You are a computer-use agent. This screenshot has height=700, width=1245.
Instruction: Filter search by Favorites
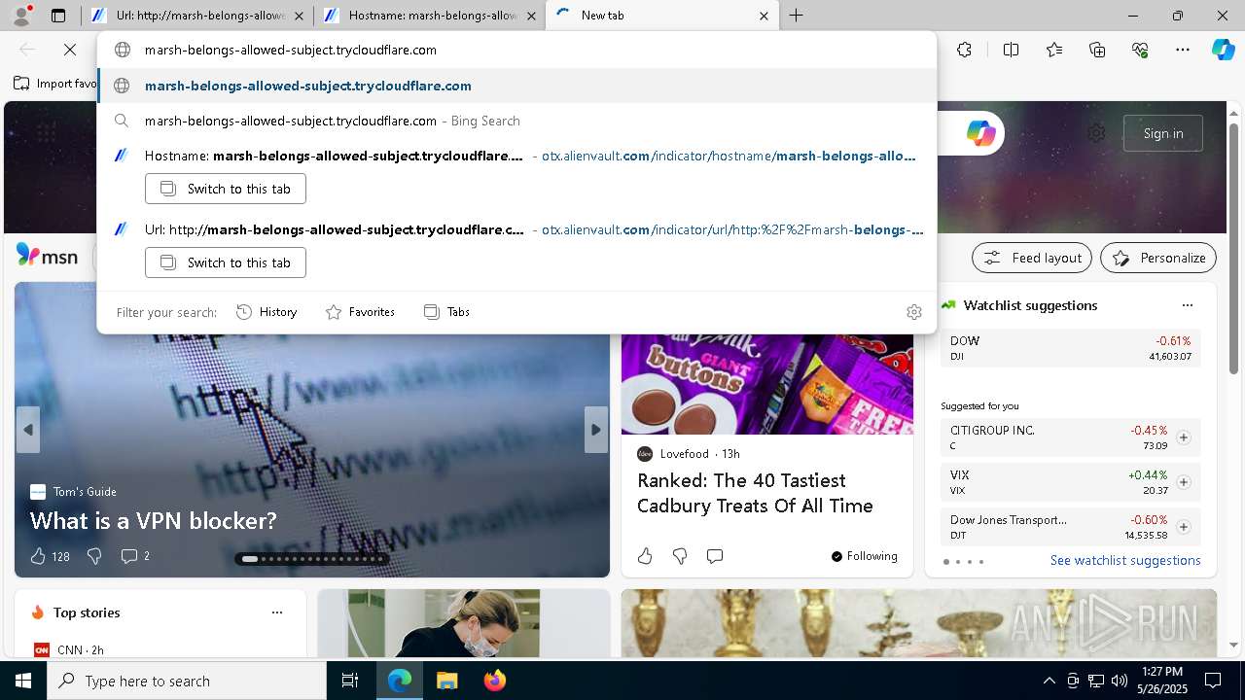(x=360, y=312)
